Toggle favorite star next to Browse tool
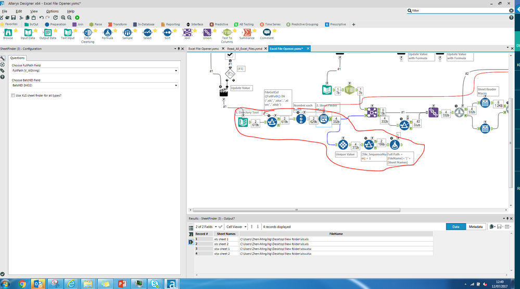The width and height of the screenshot is (520, 289). tap(16, 31)
